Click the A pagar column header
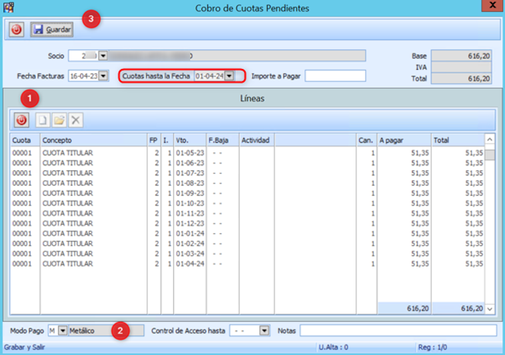 click(404, 140)
